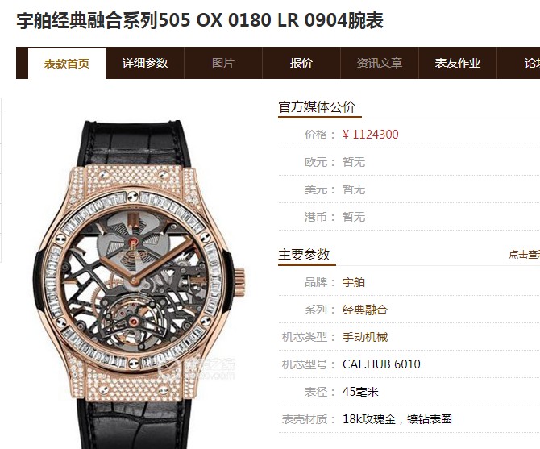
Task: Open the 图片 tab
Action: pyautogui.click(x=223, y=63)
